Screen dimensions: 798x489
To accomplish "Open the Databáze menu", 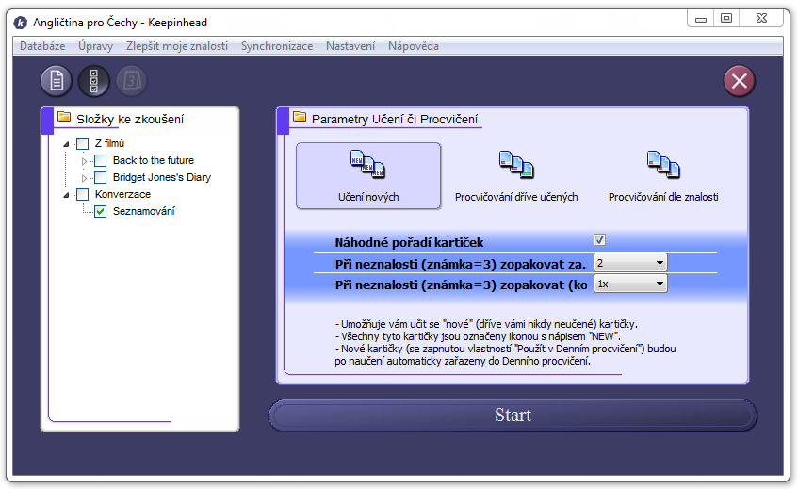I will 42,46.
